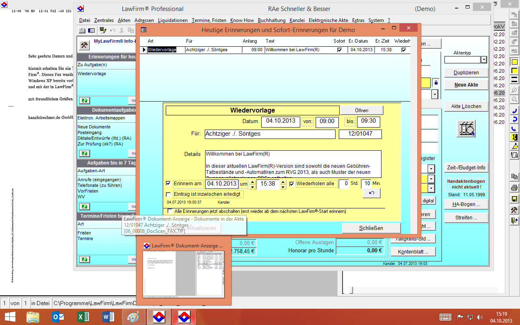Check 'Eintrag ist inzwischen erledigt'
This screenshot has width=520, height=325.
pos(169,195)
